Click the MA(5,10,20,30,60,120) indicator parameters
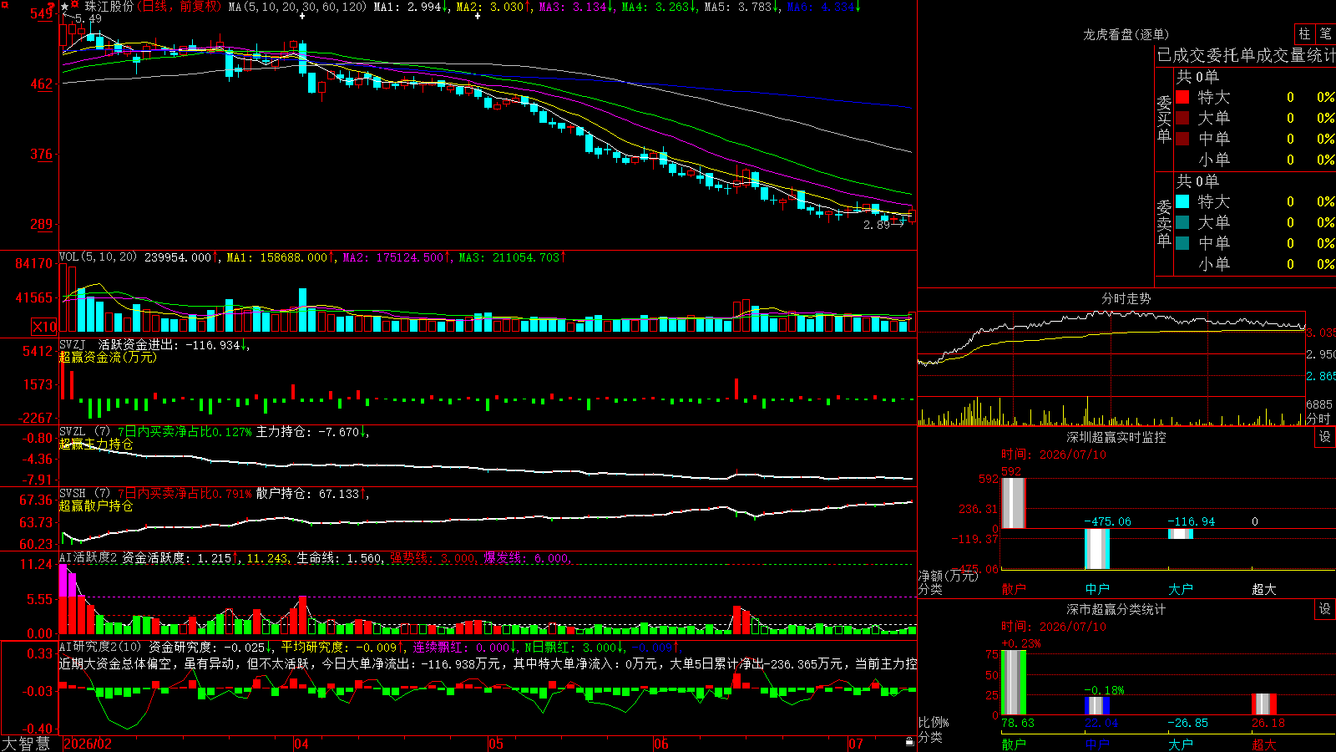Viewport: 1336px width, 752px height. pyautogui.click(x=297, y=7)
